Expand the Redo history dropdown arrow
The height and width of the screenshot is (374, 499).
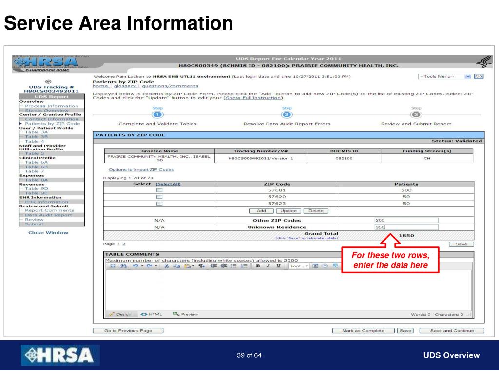tap(156, 266)
